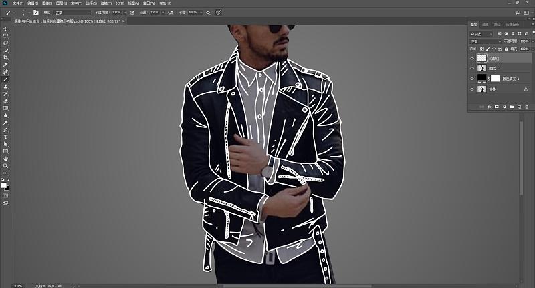Select the Lasso tool
535x288 pixels.
click(5, 43)
